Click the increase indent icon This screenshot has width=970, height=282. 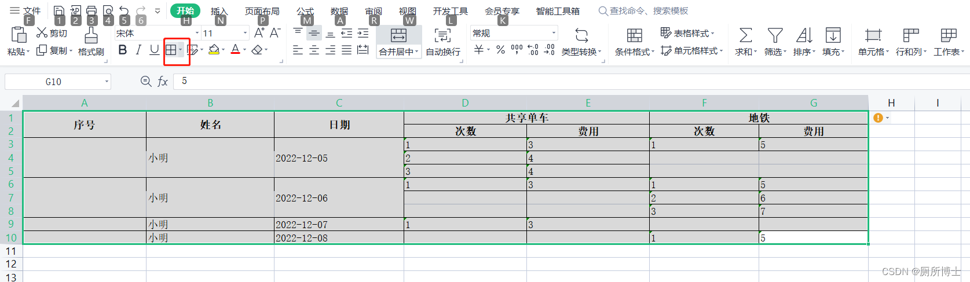coord(363,33)
